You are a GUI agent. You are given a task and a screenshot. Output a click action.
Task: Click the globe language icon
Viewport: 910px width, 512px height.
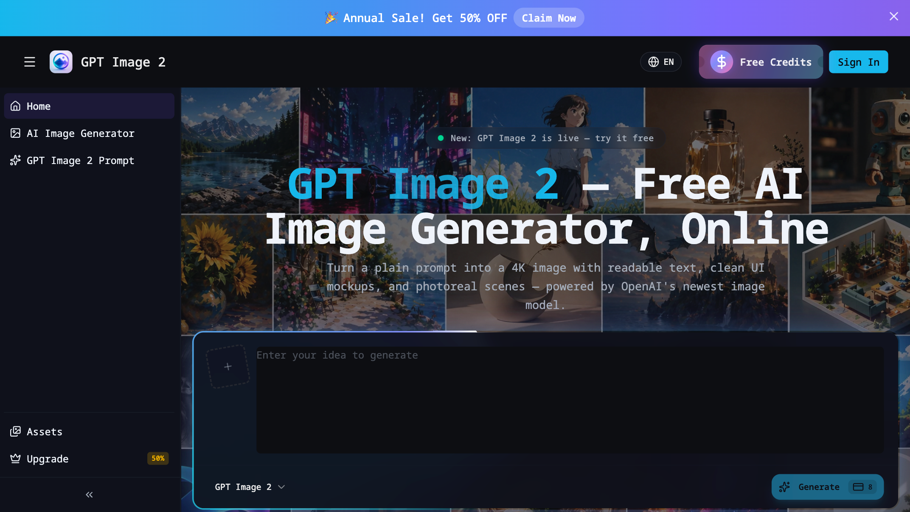point(653,62)
